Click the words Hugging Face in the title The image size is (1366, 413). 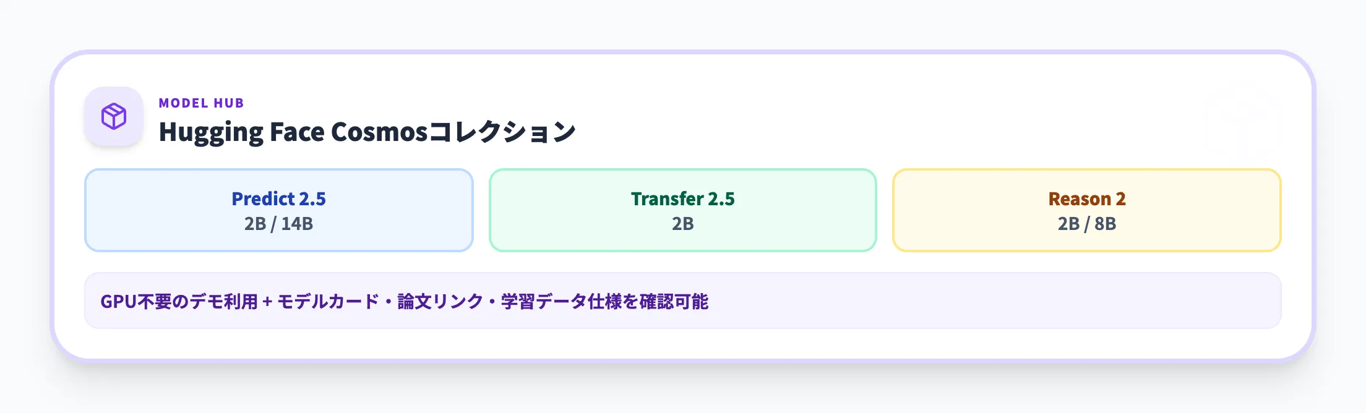point(241,132)
